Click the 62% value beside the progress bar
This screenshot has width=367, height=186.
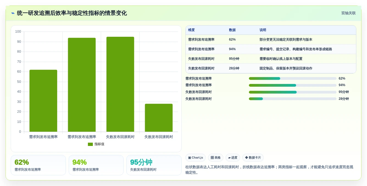pyautogui.click(x=342, y=78)
